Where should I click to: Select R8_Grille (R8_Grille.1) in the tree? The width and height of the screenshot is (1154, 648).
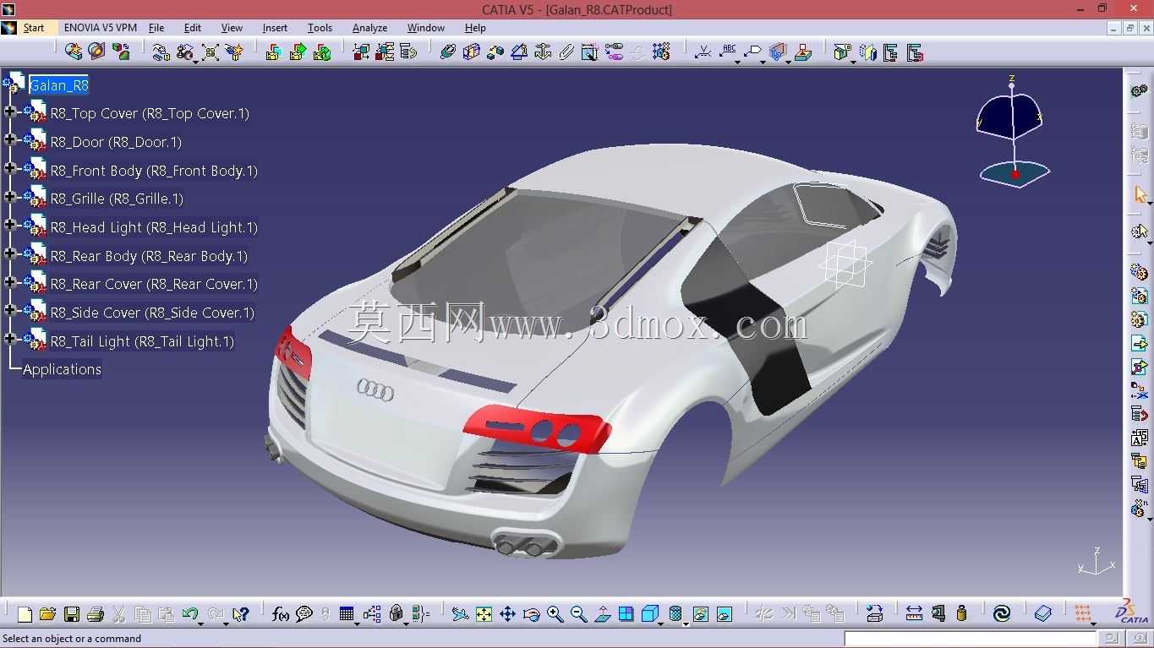coord(117,199)
